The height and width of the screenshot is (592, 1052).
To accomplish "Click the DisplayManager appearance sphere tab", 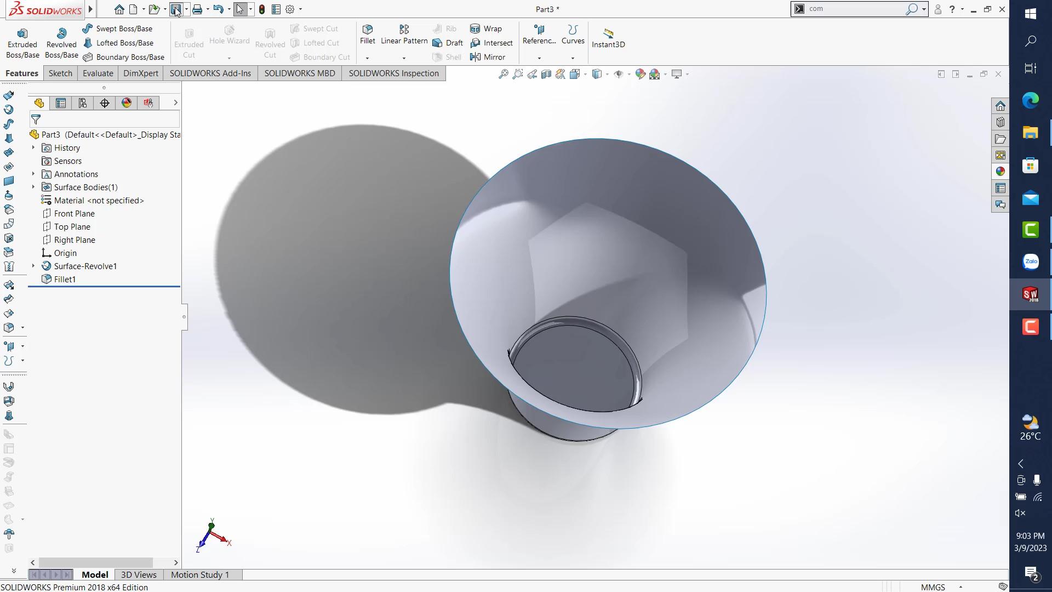I will (x=126, y=103).
